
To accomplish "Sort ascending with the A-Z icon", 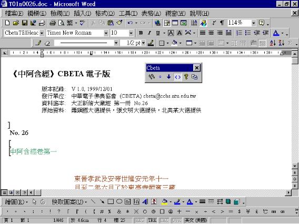I will [273, 43].
